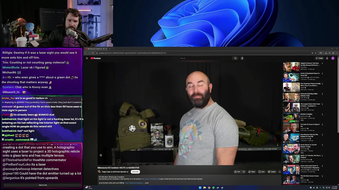Share the video
This screenshot has width=339, height=190.
pyautogui.click(x=252, y=172)
